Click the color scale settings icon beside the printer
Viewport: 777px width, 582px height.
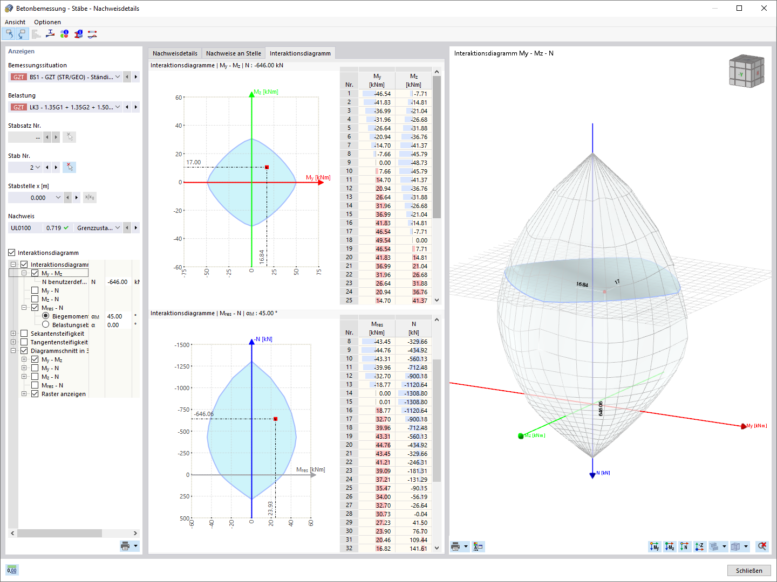pos(478,546)
